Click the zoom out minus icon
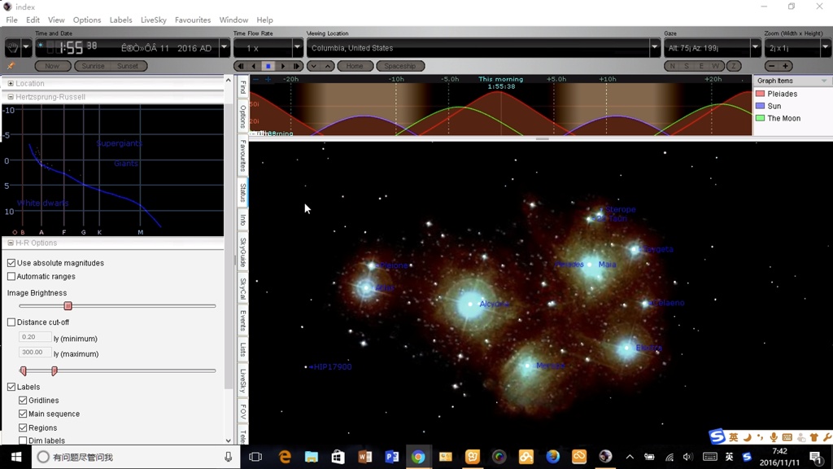The height and width of the screenshot is (469, 833). 770,66
